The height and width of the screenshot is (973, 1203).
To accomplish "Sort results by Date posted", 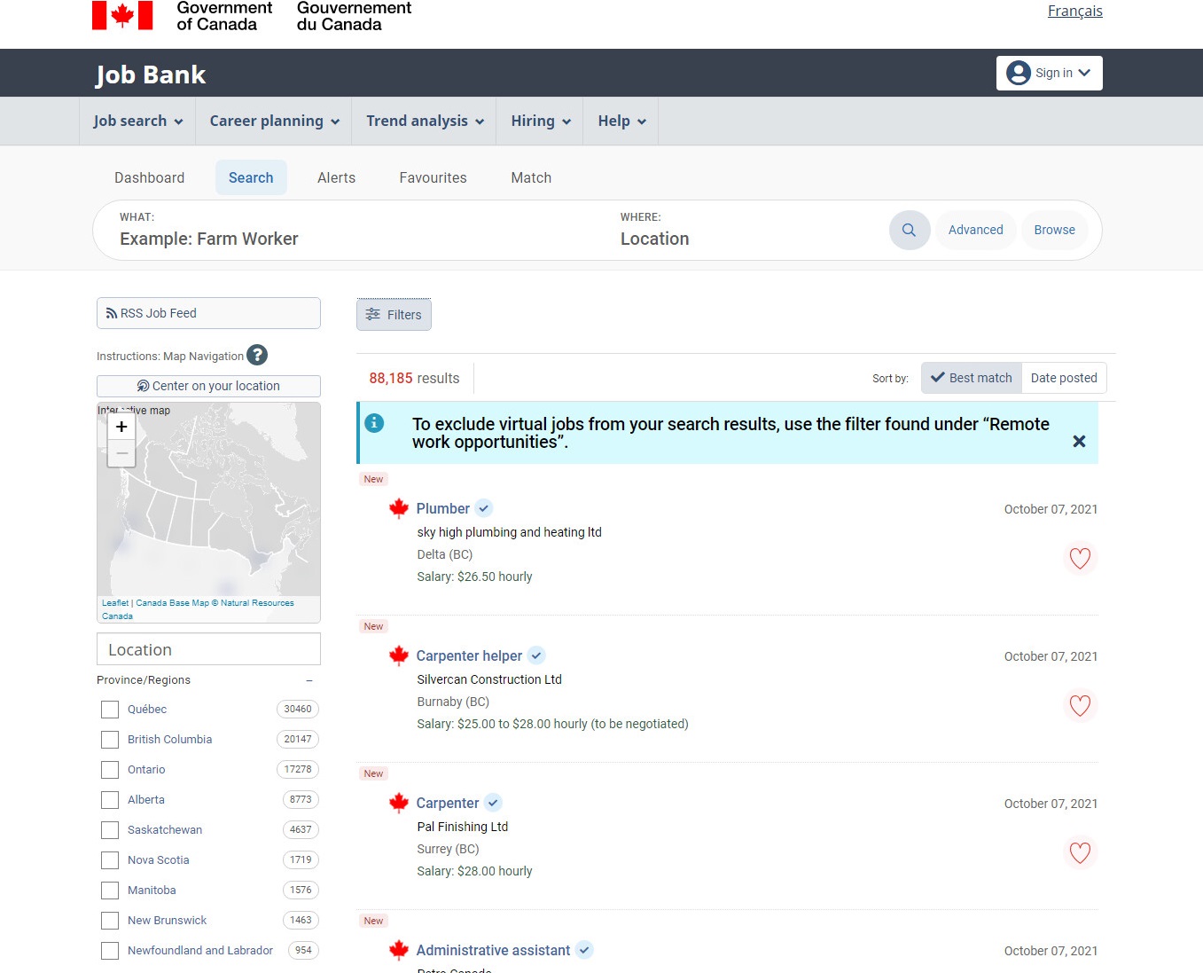I will 1063,378.
